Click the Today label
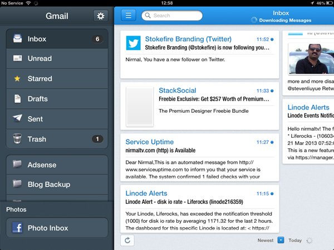 pos(295,240)
